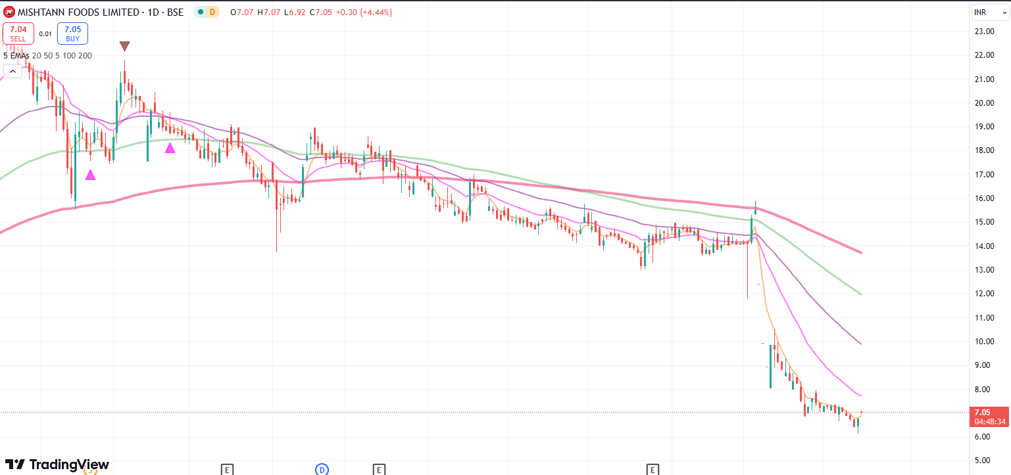Click the 16.00 price axis label
This screenshot has width=1011, height=475.
tap(985, 198)
